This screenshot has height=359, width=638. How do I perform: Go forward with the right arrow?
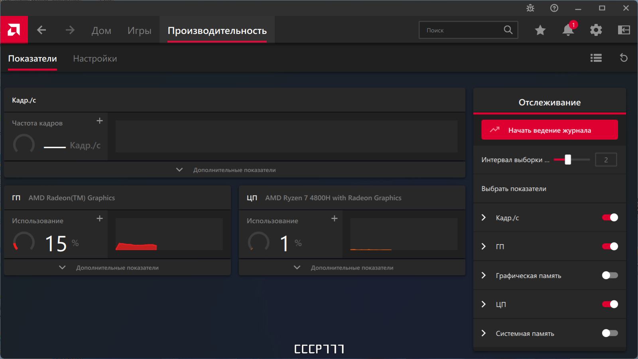pos(70,30)
